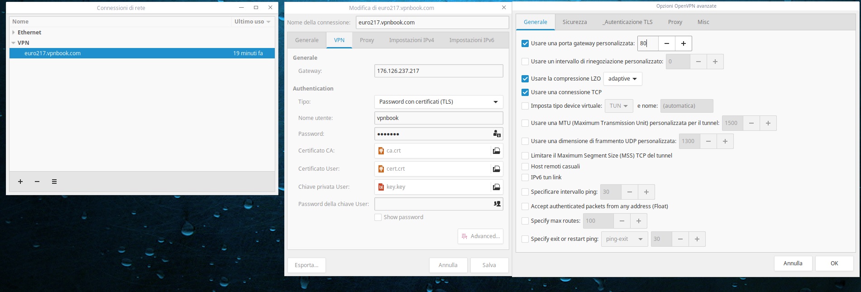Decrease UDP fragment size with minus

click(708, 141)
